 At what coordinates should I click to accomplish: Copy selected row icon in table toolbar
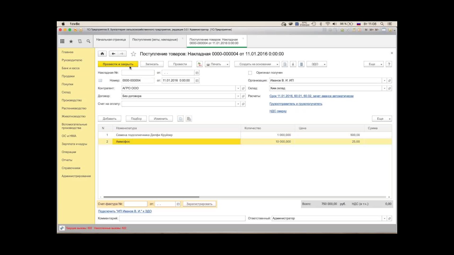click(181, 119)
